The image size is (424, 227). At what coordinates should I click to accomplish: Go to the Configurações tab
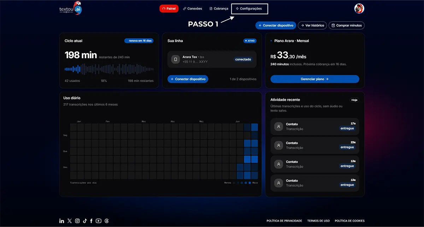[x=249, y=8]
